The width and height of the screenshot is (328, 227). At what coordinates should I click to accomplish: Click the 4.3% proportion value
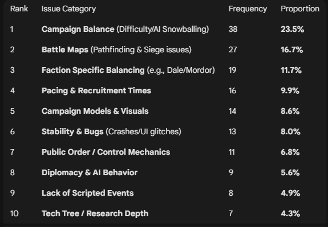tap(290, 214)
